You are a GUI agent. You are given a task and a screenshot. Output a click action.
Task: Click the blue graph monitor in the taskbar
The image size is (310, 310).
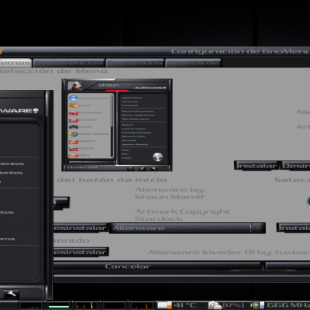[x=31, y=305]
